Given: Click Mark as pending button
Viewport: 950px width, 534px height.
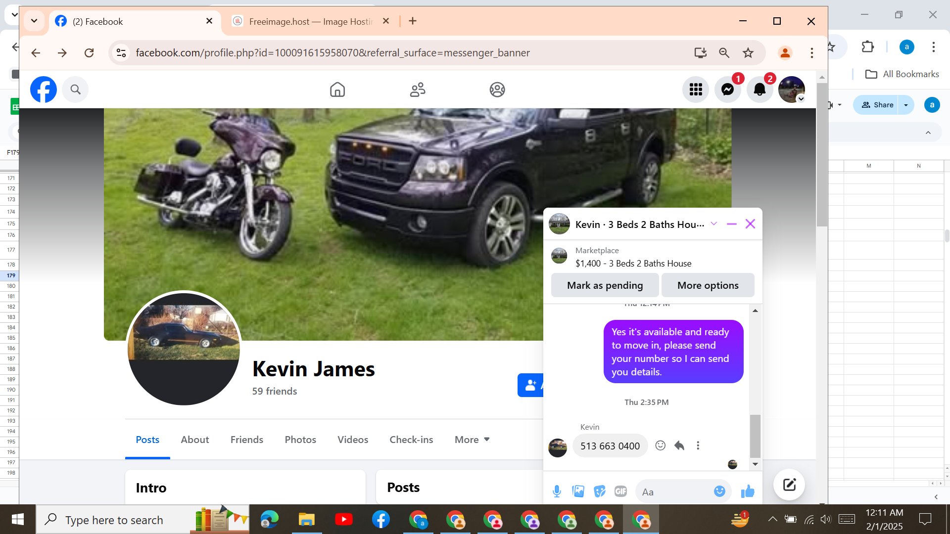Looking at the screenshot, I should coord(605,285).
